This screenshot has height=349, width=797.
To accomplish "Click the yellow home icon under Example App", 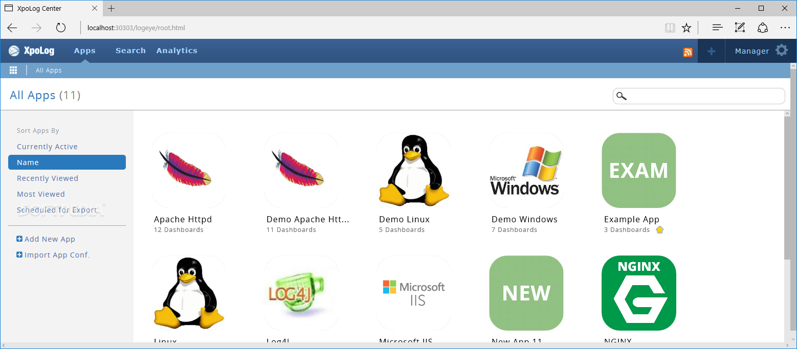I will point(659,230).
